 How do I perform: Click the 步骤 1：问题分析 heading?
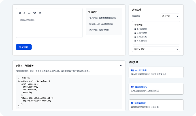tap(25, 66)
